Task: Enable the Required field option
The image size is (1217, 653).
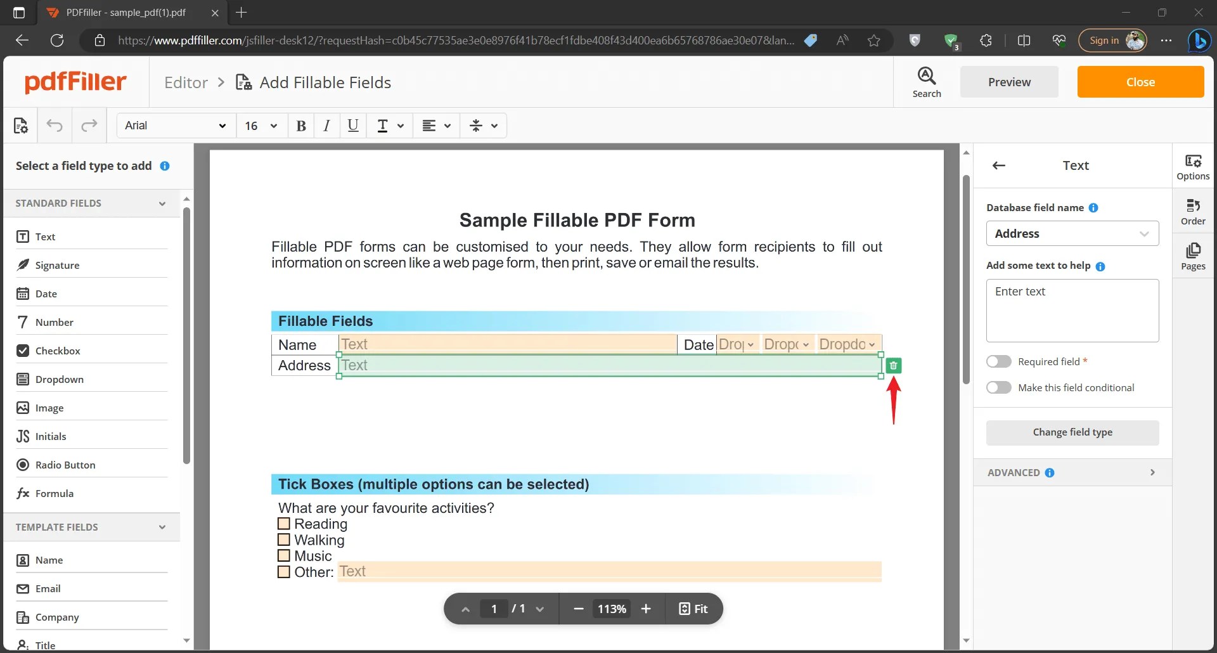Action: tap(998, 361)
